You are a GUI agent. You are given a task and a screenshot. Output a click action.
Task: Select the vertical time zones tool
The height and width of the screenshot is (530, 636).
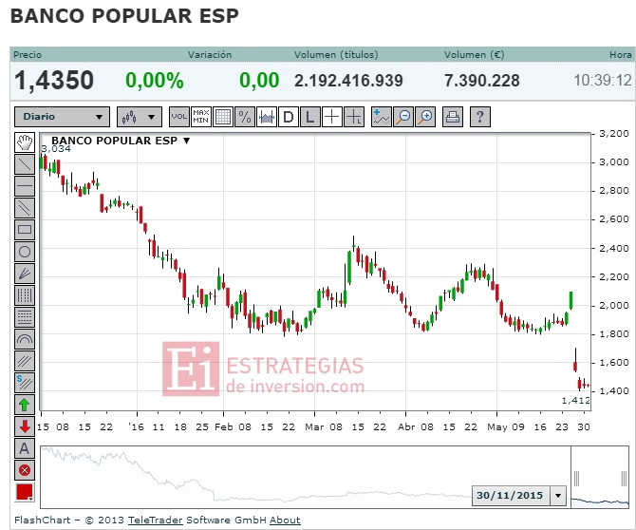point(25,295)
